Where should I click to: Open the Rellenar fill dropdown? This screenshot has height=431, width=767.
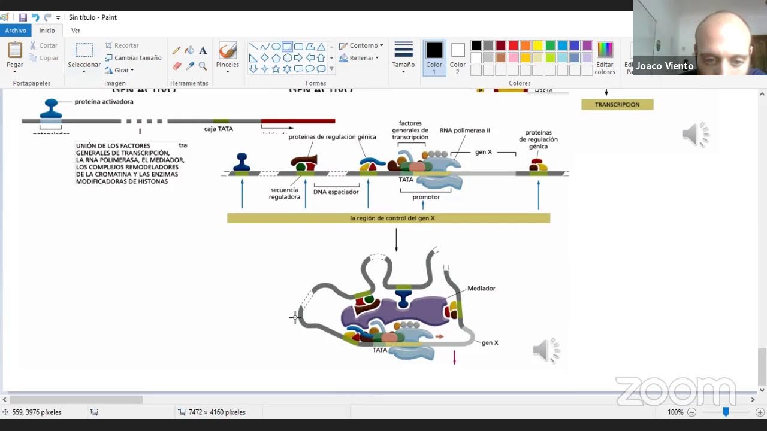click(x=359, y=58)
